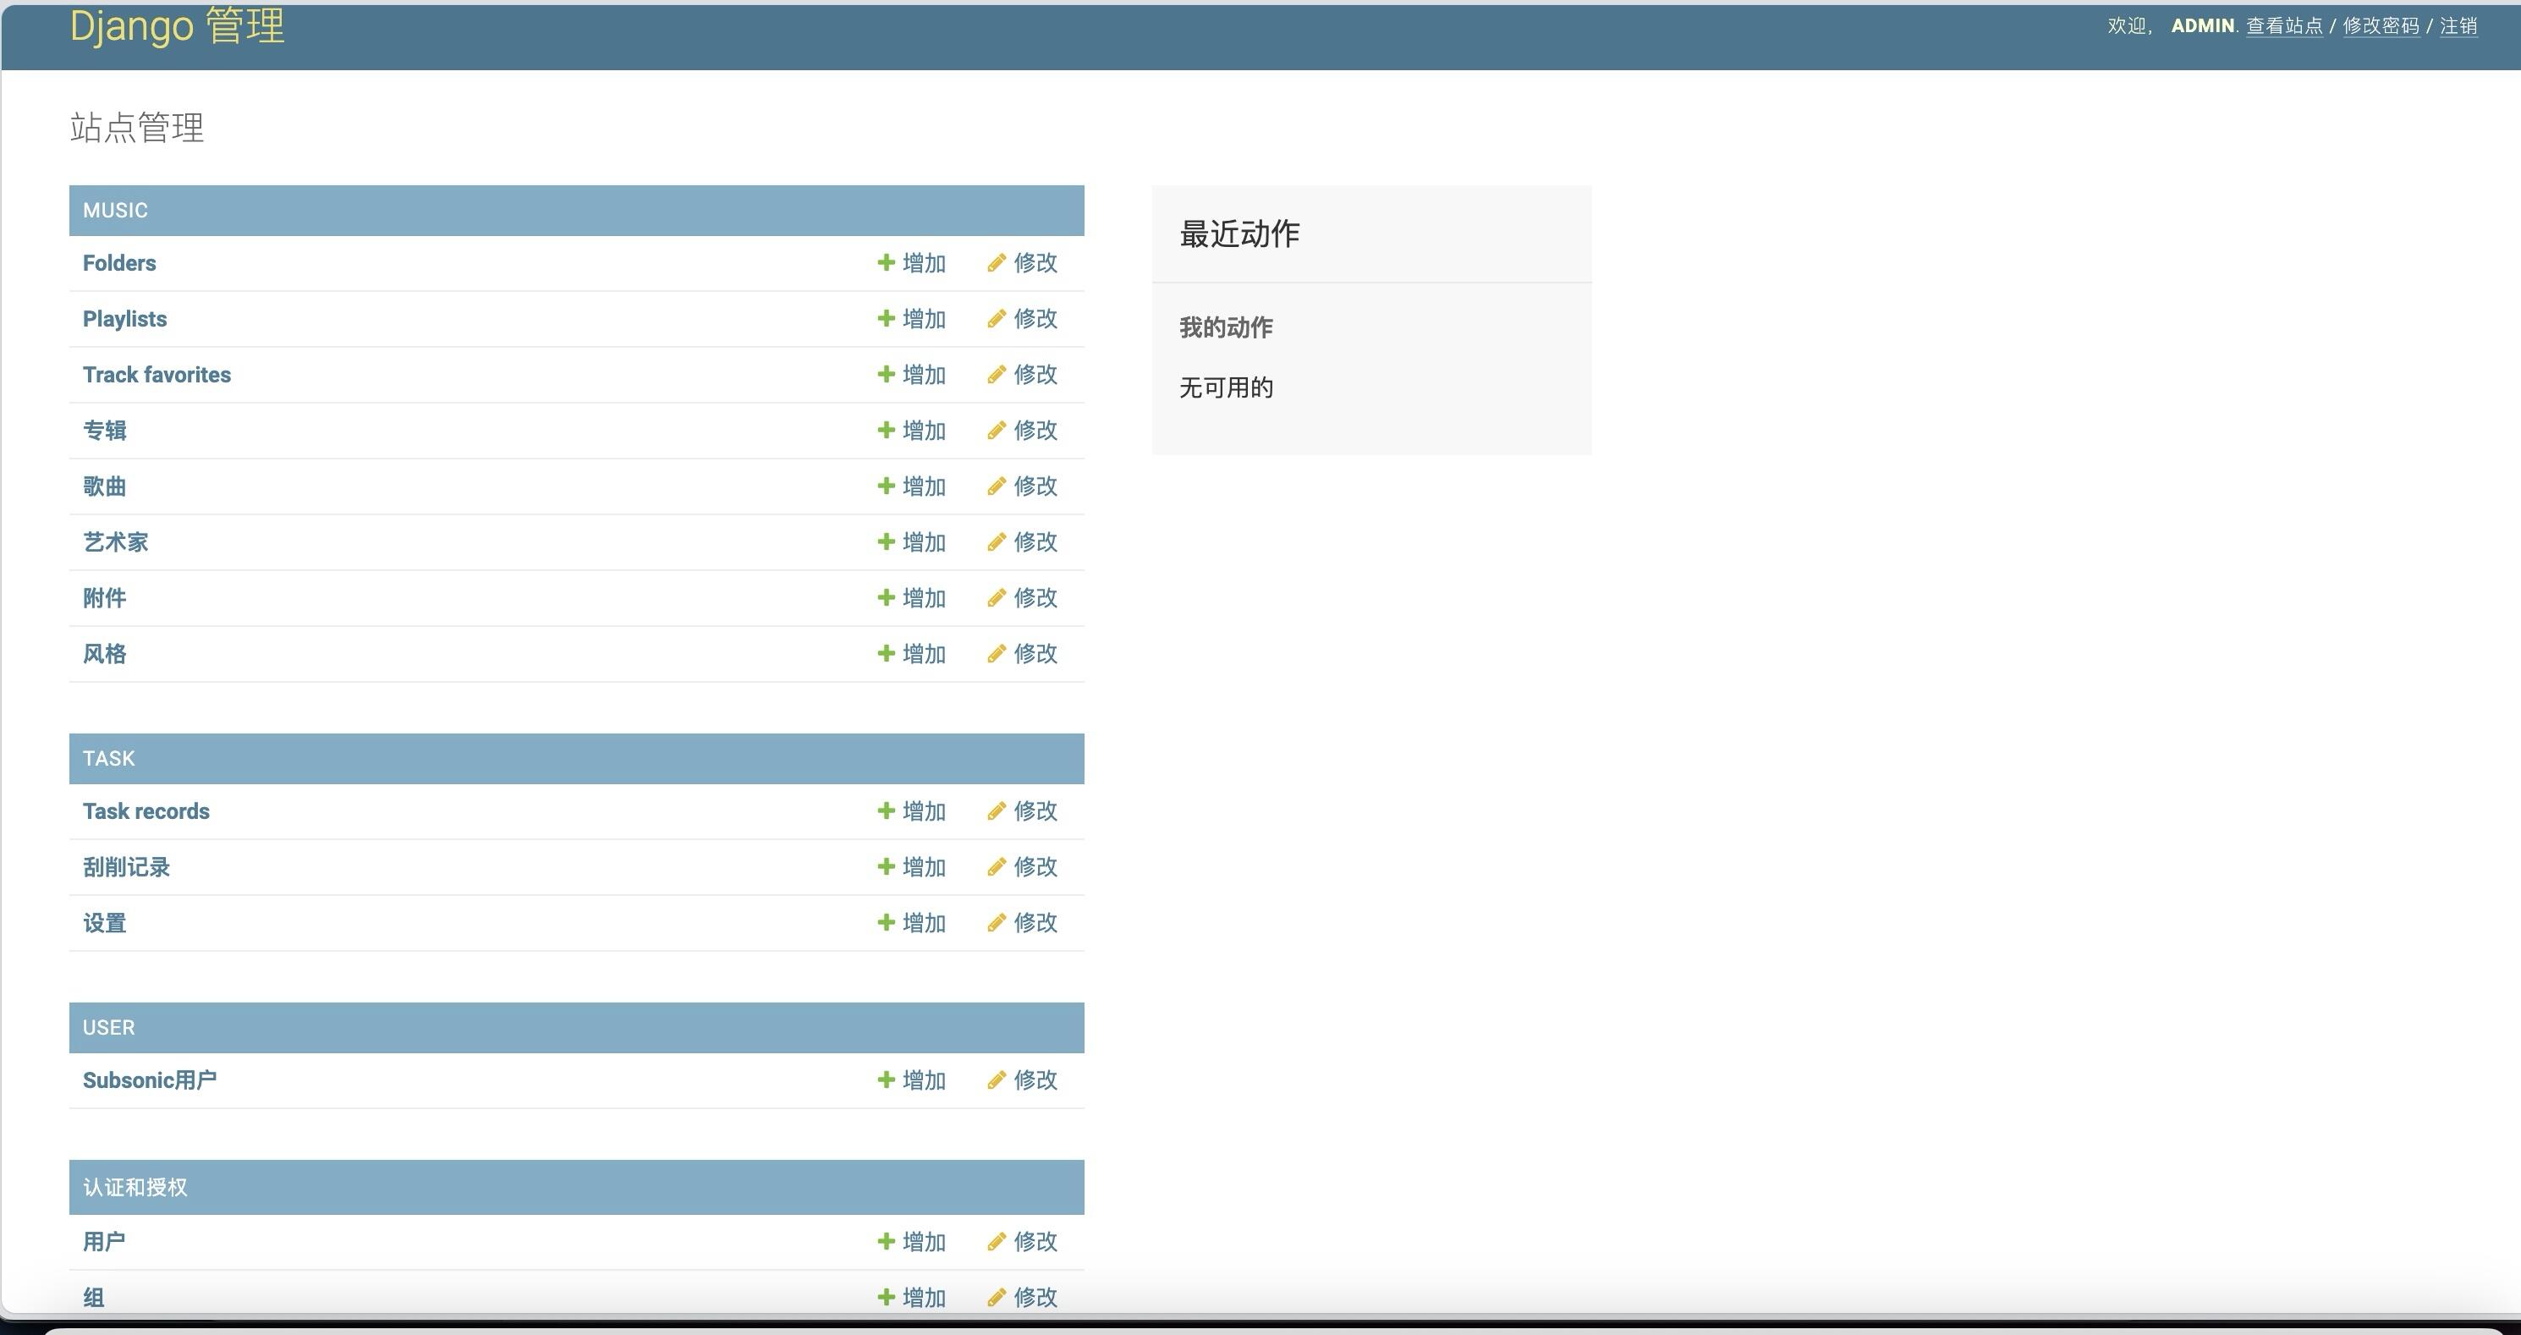The width and height of the screenshot is (2521, 1335).
Task: Open the Subsonic用户 list
Action: (x=150, y=1080)
